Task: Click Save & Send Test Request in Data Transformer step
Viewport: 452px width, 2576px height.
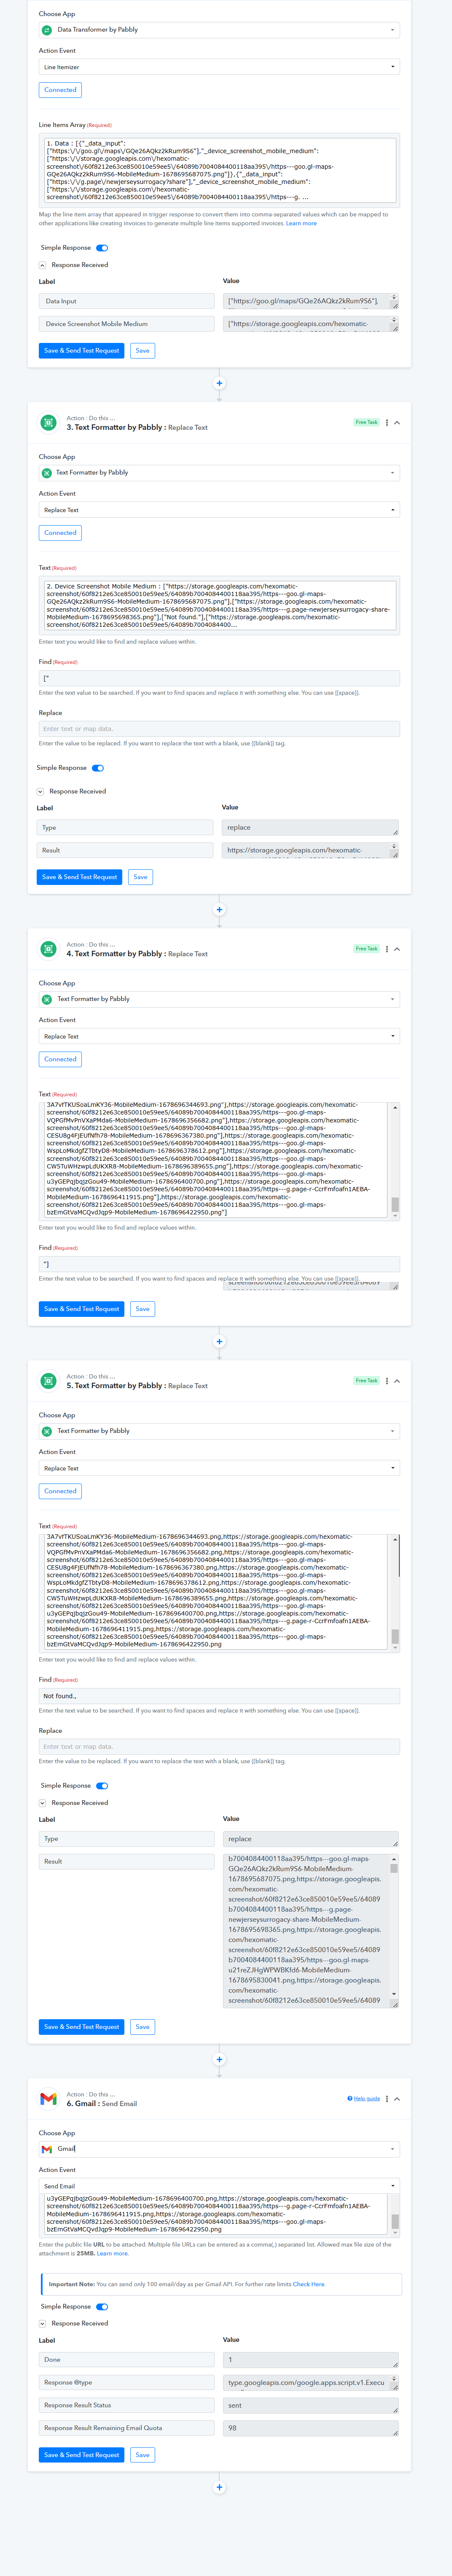Action: [81, 351]
